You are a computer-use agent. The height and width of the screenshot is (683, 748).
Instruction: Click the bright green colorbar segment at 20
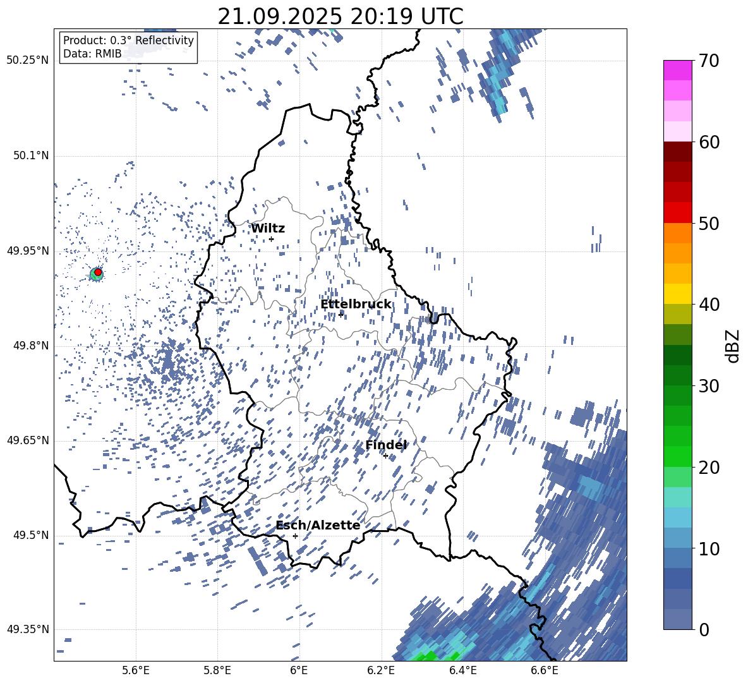click(x=677, y=456)
